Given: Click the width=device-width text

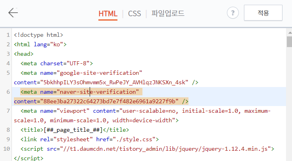Looking at the screenshot, I should click(x=142, y=120).
